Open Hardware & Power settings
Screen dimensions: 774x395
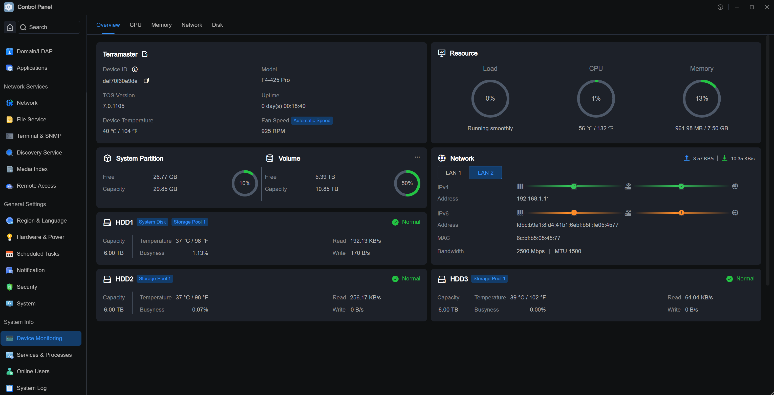[40, 237]
